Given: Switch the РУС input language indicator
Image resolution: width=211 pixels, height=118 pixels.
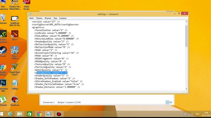Looking at the screenshot, I should pos(197,114).
